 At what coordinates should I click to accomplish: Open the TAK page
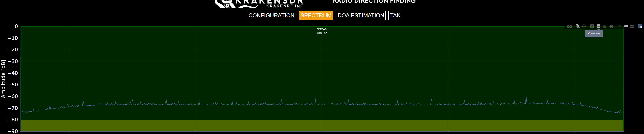(x=395, y=15)
